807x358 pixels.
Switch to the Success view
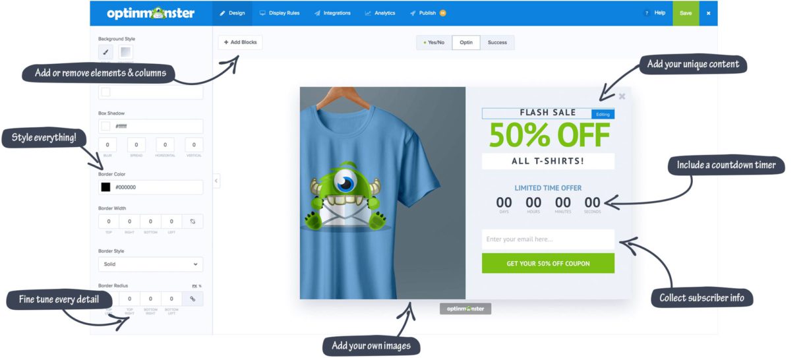tap(497, 42)
